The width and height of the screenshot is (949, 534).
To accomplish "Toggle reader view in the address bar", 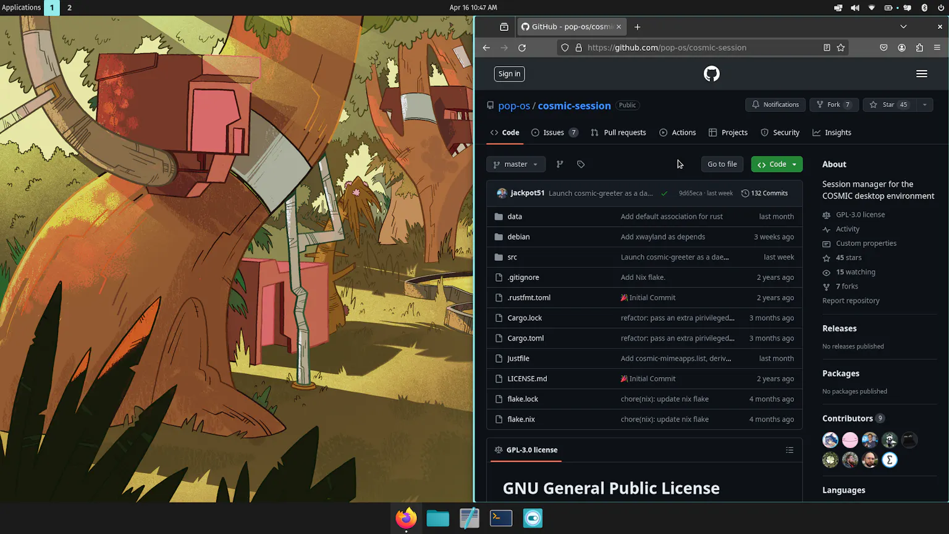I will click(x=827, y=48).
